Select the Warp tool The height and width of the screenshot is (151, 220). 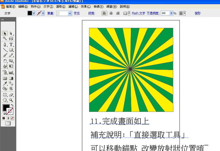[5, 66]
